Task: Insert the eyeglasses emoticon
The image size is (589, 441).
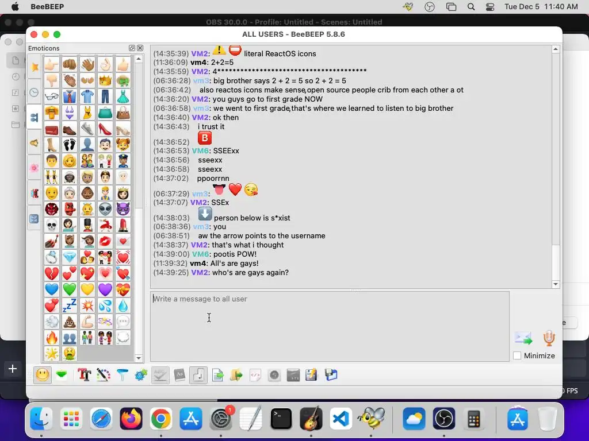Action: point(51,96)
